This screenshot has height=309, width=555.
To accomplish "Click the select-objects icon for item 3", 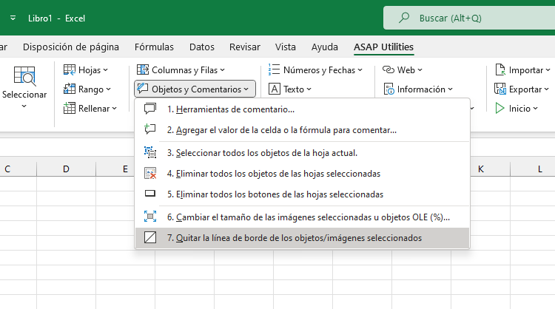I will (x=150, y=152).
